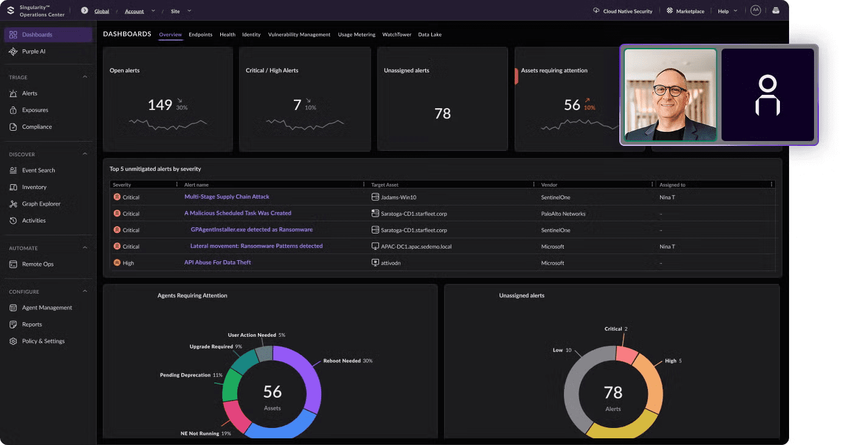Image resolution: width=842 pixels, height=445 pixels.
Task: Click the Cloud Native Security icon
Action: 597,10
